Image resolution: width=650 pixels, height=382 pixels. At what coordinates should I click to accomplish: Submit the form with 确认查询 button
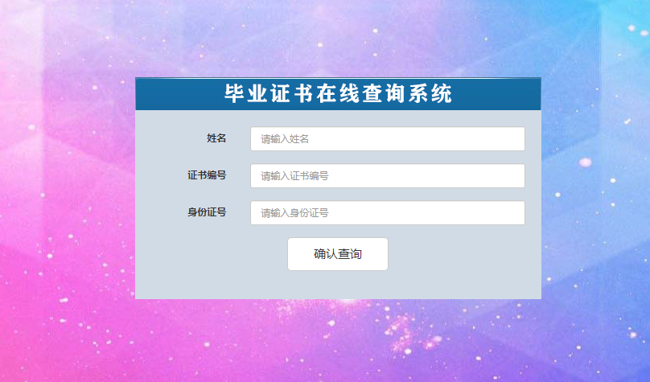[338, 254]
